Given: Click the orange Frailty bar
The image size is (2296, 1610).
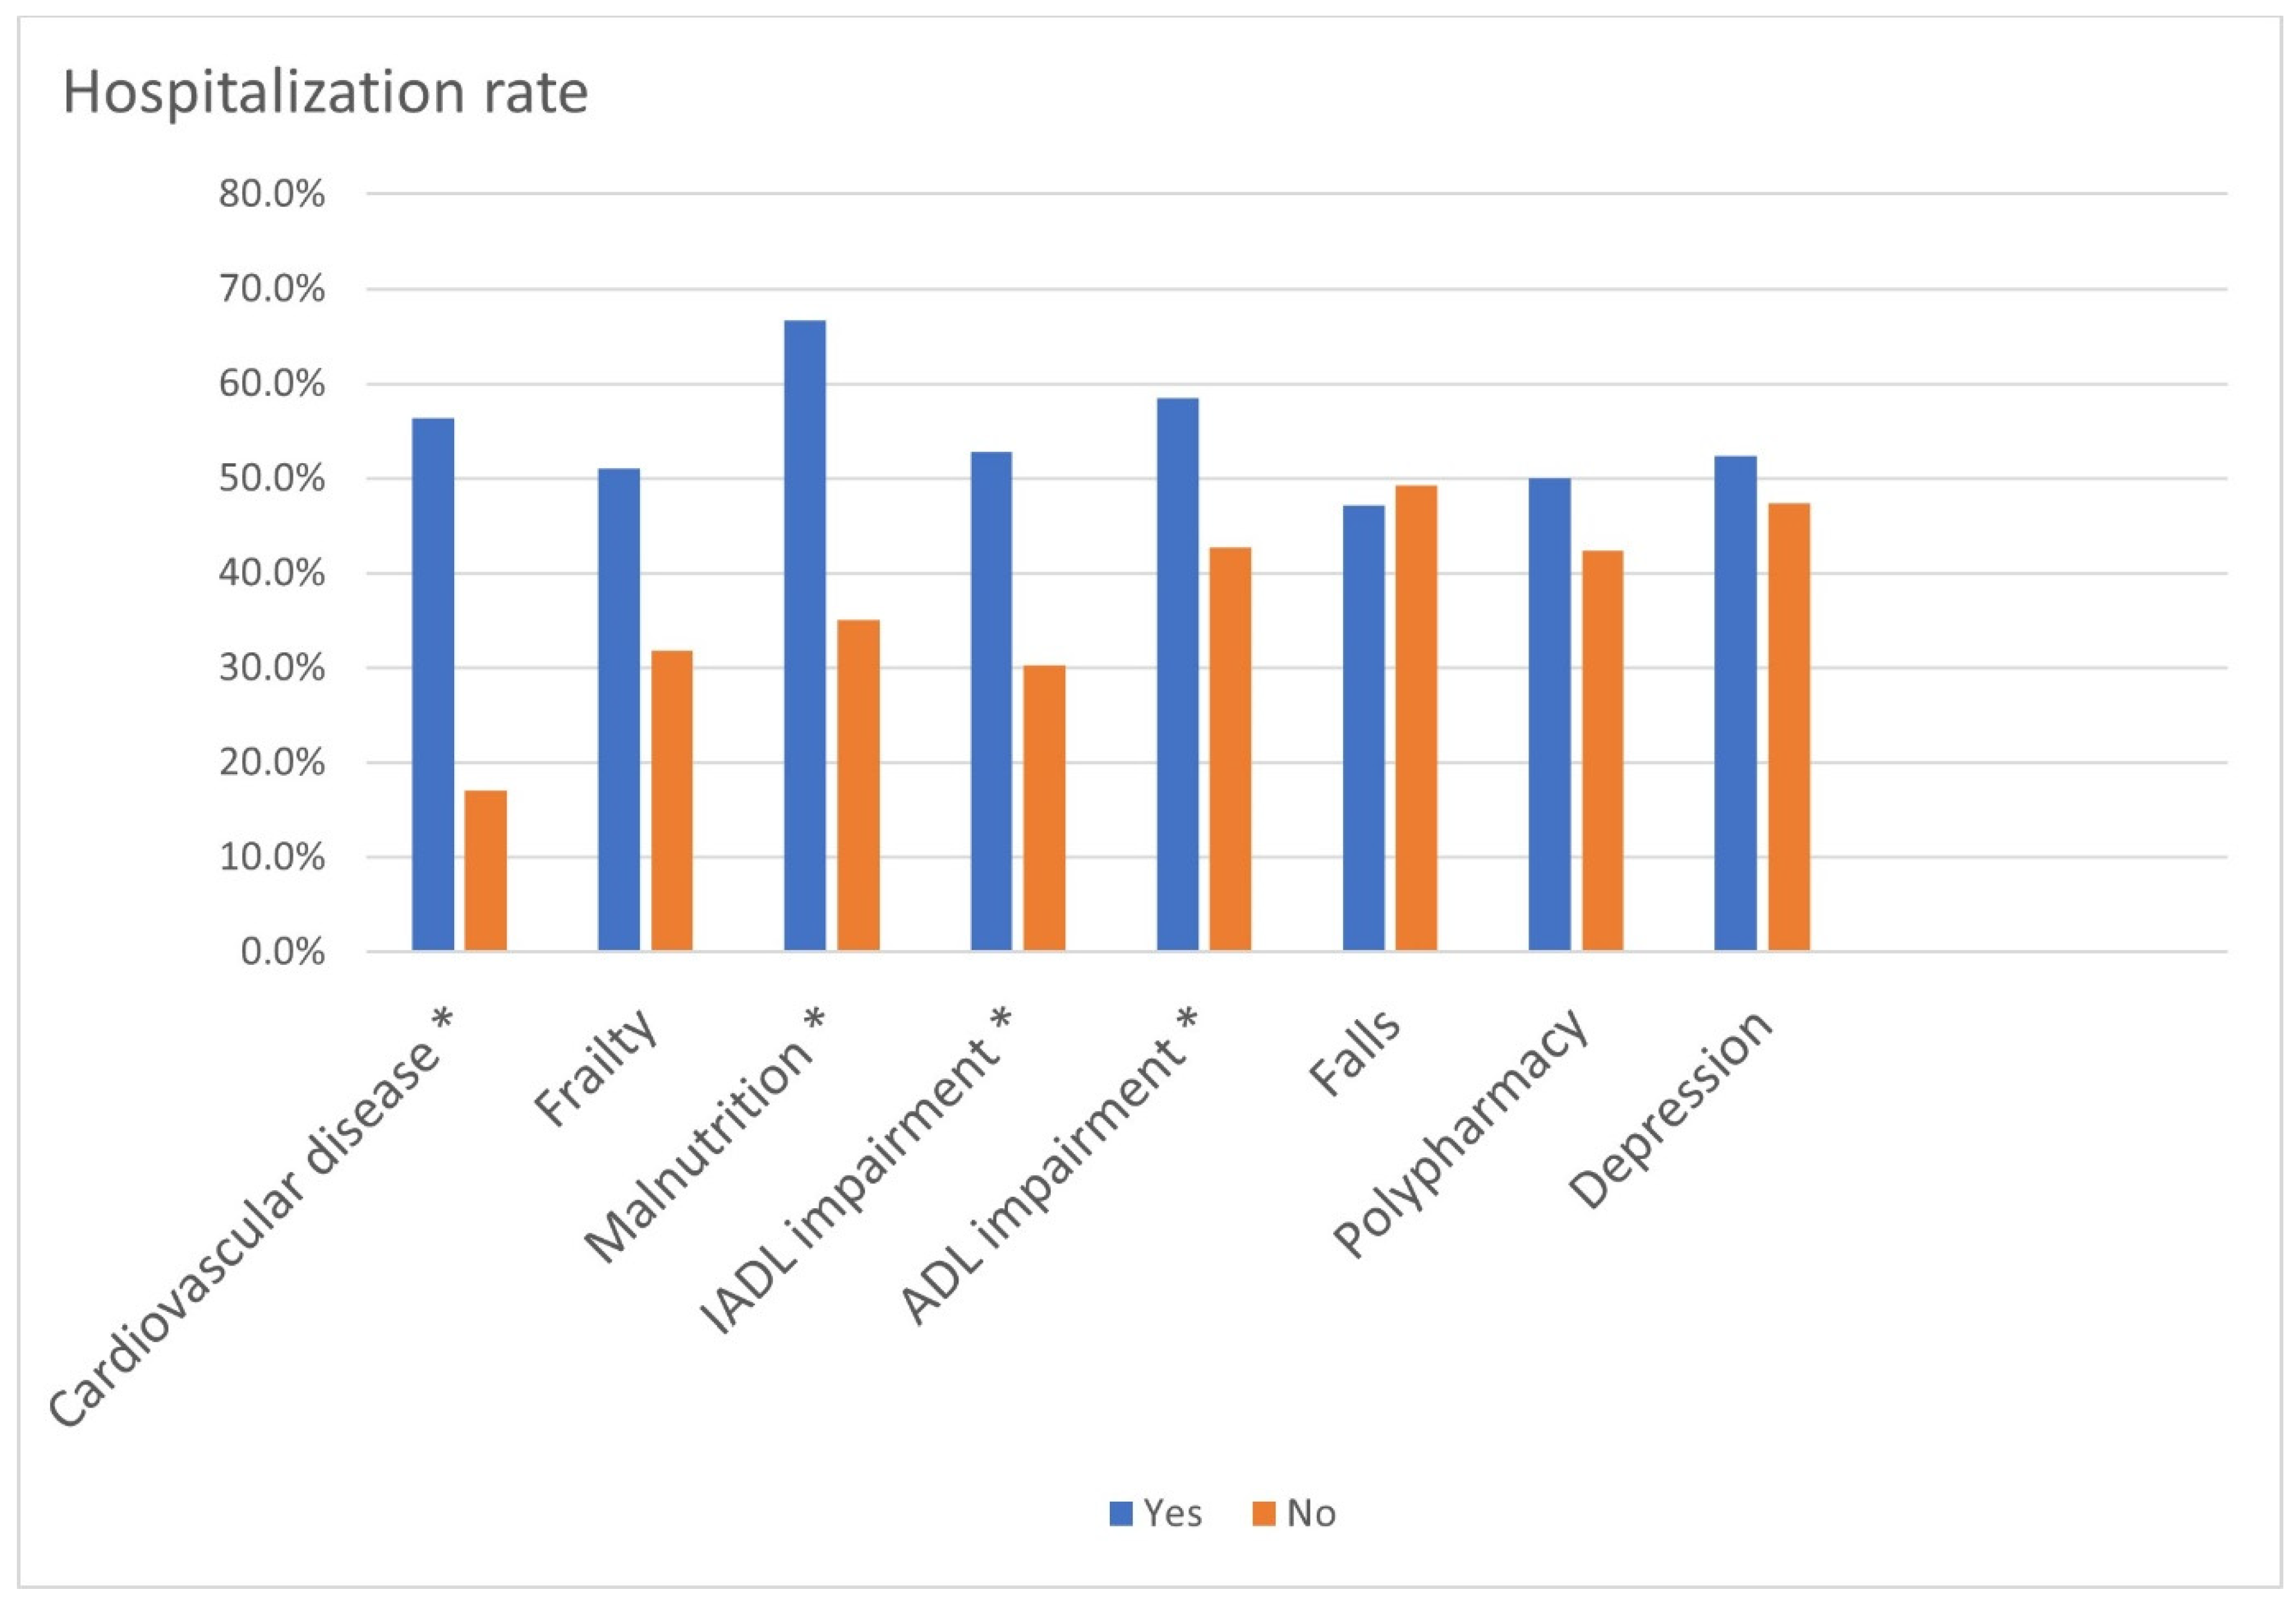Looking at the screenshot, I should point(672,800).
